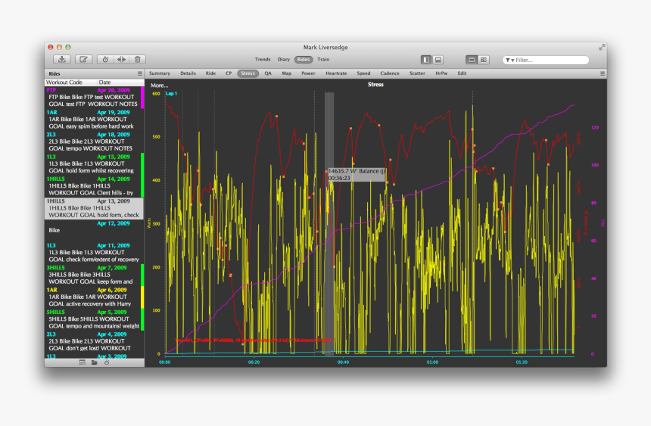Screen dimensions: 651x426
Task: Click the edit/compose ride toolbar icon
Action: (83, 59)
